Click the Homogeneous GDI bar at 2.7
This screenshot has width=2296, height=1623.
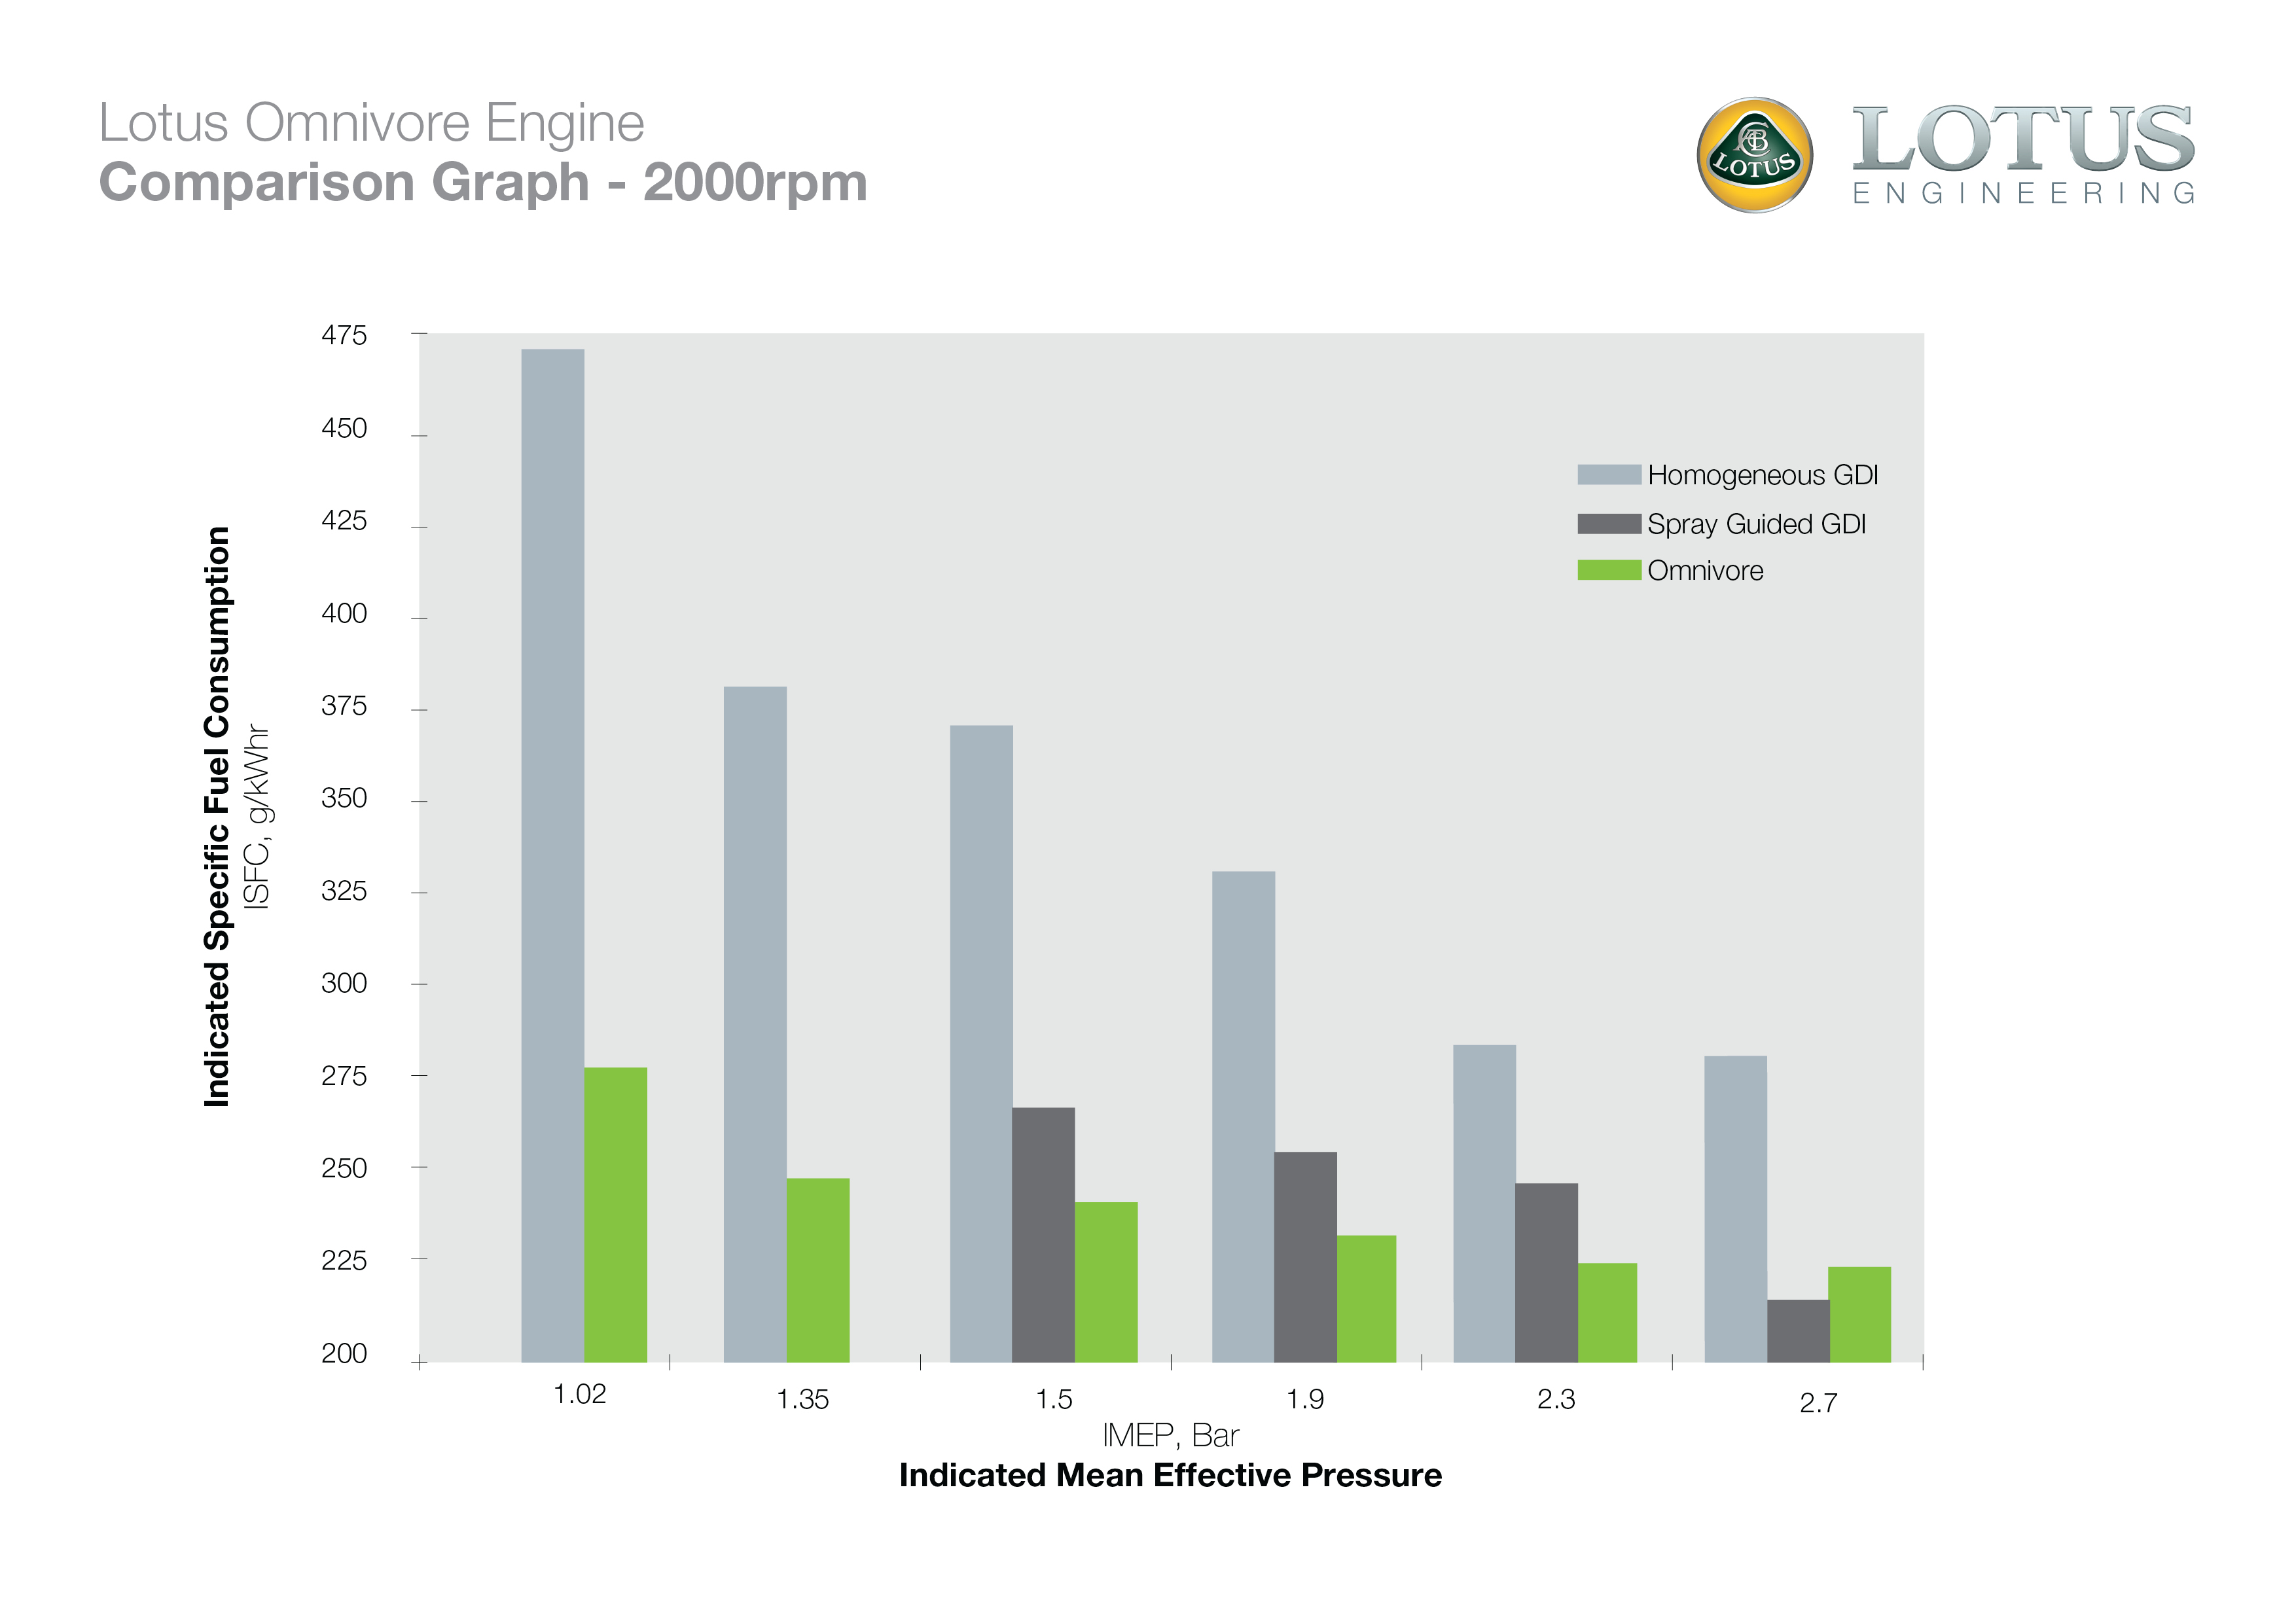pyautogui.click(x=1735, y=1210)
